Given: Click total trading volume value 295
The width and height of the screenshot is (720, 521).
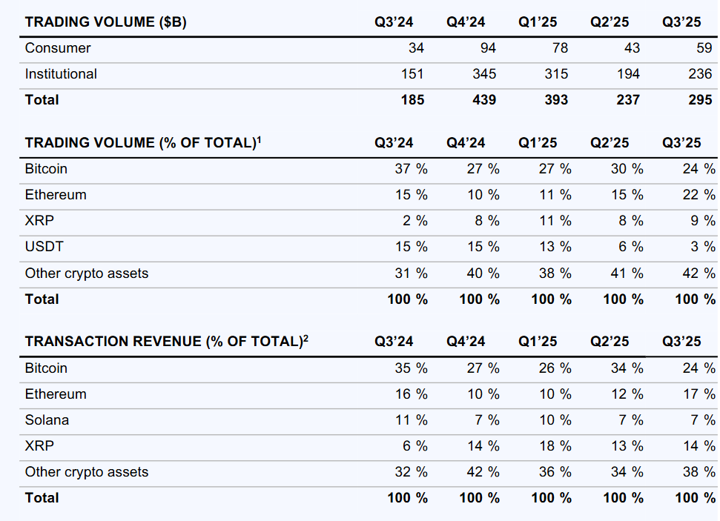Looking at the screenshot, I should (700, 100).
